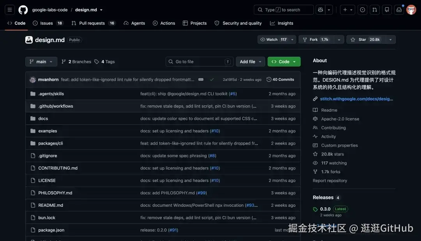Star the design.md repository
Screen dimensions: 421x241
point(366,40)
